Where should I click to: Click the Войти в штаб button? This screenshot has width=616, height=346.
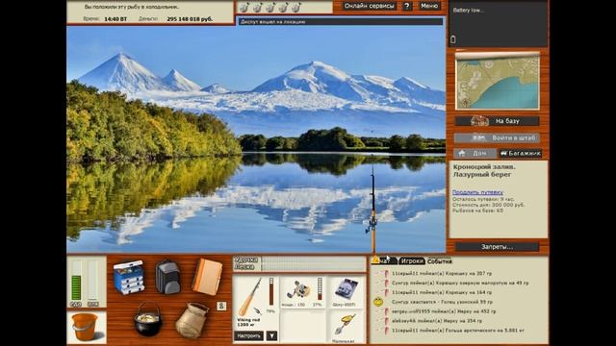(497, 138)
